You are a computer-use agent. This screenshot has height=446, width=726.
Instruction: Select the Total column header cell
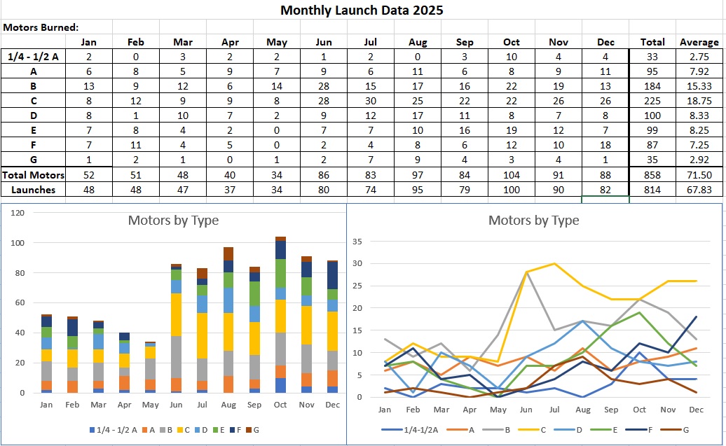tap(652, 42)
